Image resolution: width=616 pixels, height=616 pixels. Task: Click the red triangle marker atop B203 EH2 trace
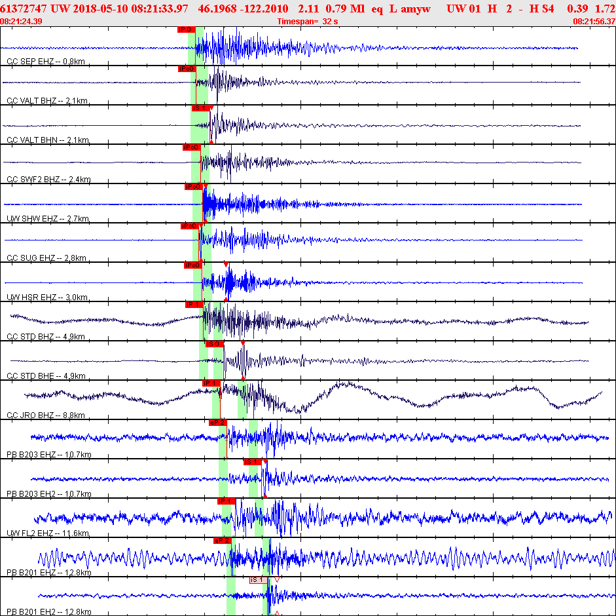click(x=265, y=461)
